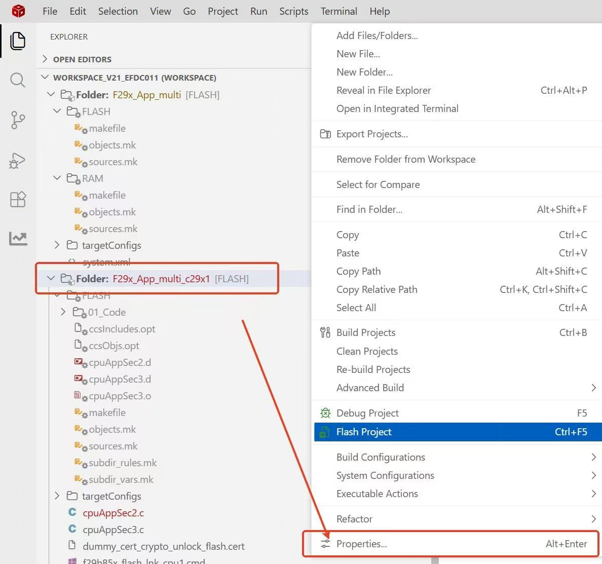Select the cpuAppSec2.c file
This screenshot has height=564, width=602.
(114, 513)
